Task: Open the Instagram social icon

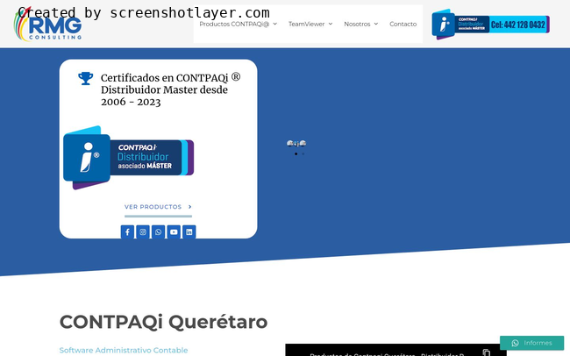Action: click(x=143, y=232)
